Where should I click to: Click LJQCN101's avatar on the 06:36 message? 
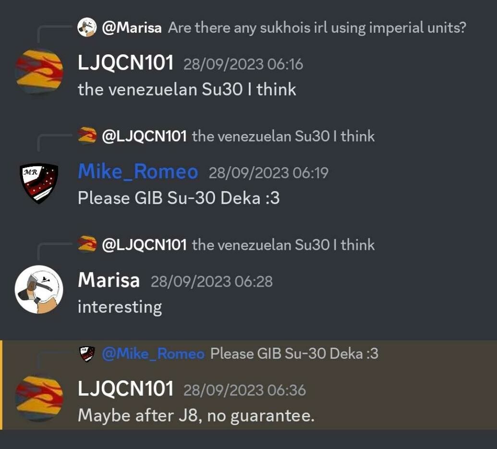pos(39,399)
